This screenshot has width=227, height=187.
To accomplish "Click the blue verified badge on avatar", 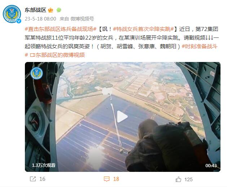I will tap(19, 21).
